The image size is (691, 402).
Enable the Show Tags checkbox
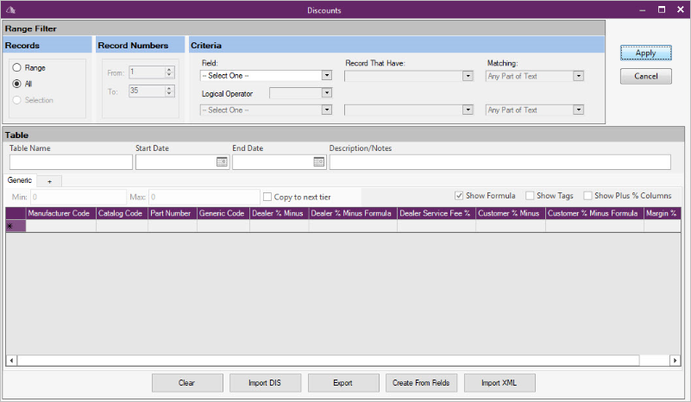[x=530, y=195]
